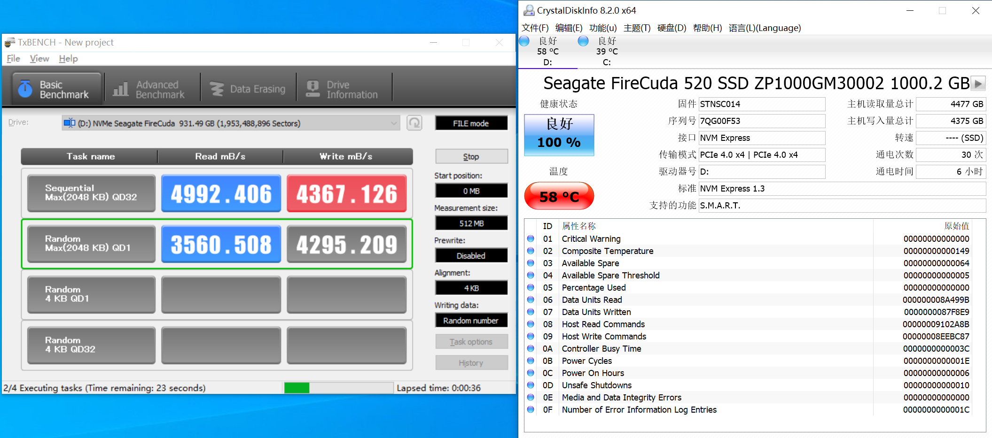Change the Alignment 4 KB setting

click(471, 288)
